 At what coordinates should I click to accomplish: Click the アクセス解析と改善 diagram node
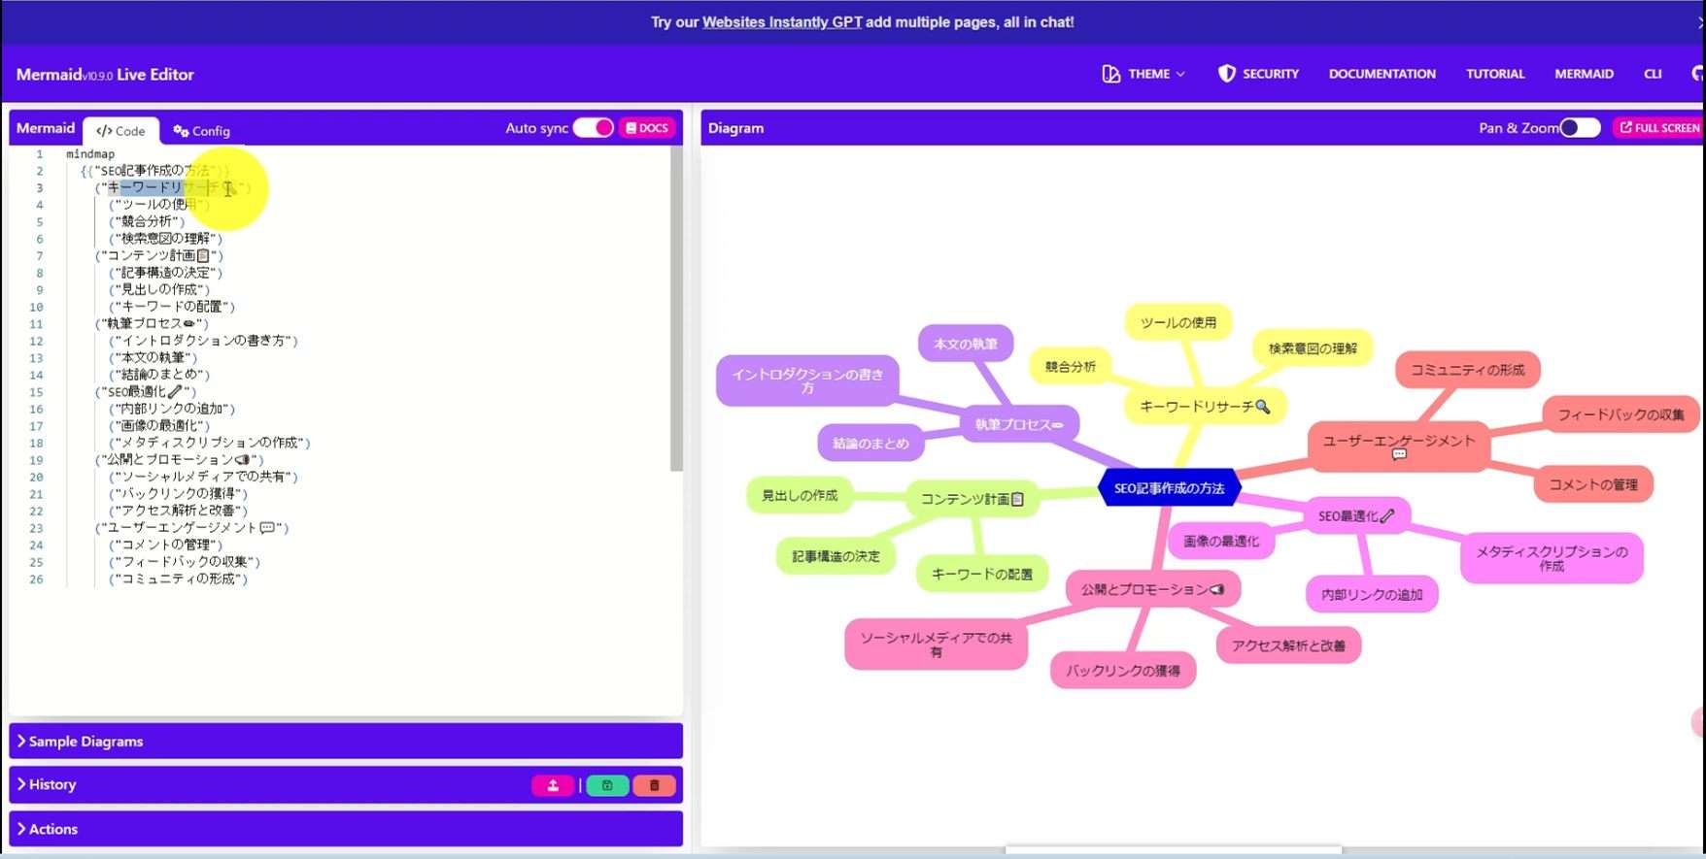click(1288, 645)
